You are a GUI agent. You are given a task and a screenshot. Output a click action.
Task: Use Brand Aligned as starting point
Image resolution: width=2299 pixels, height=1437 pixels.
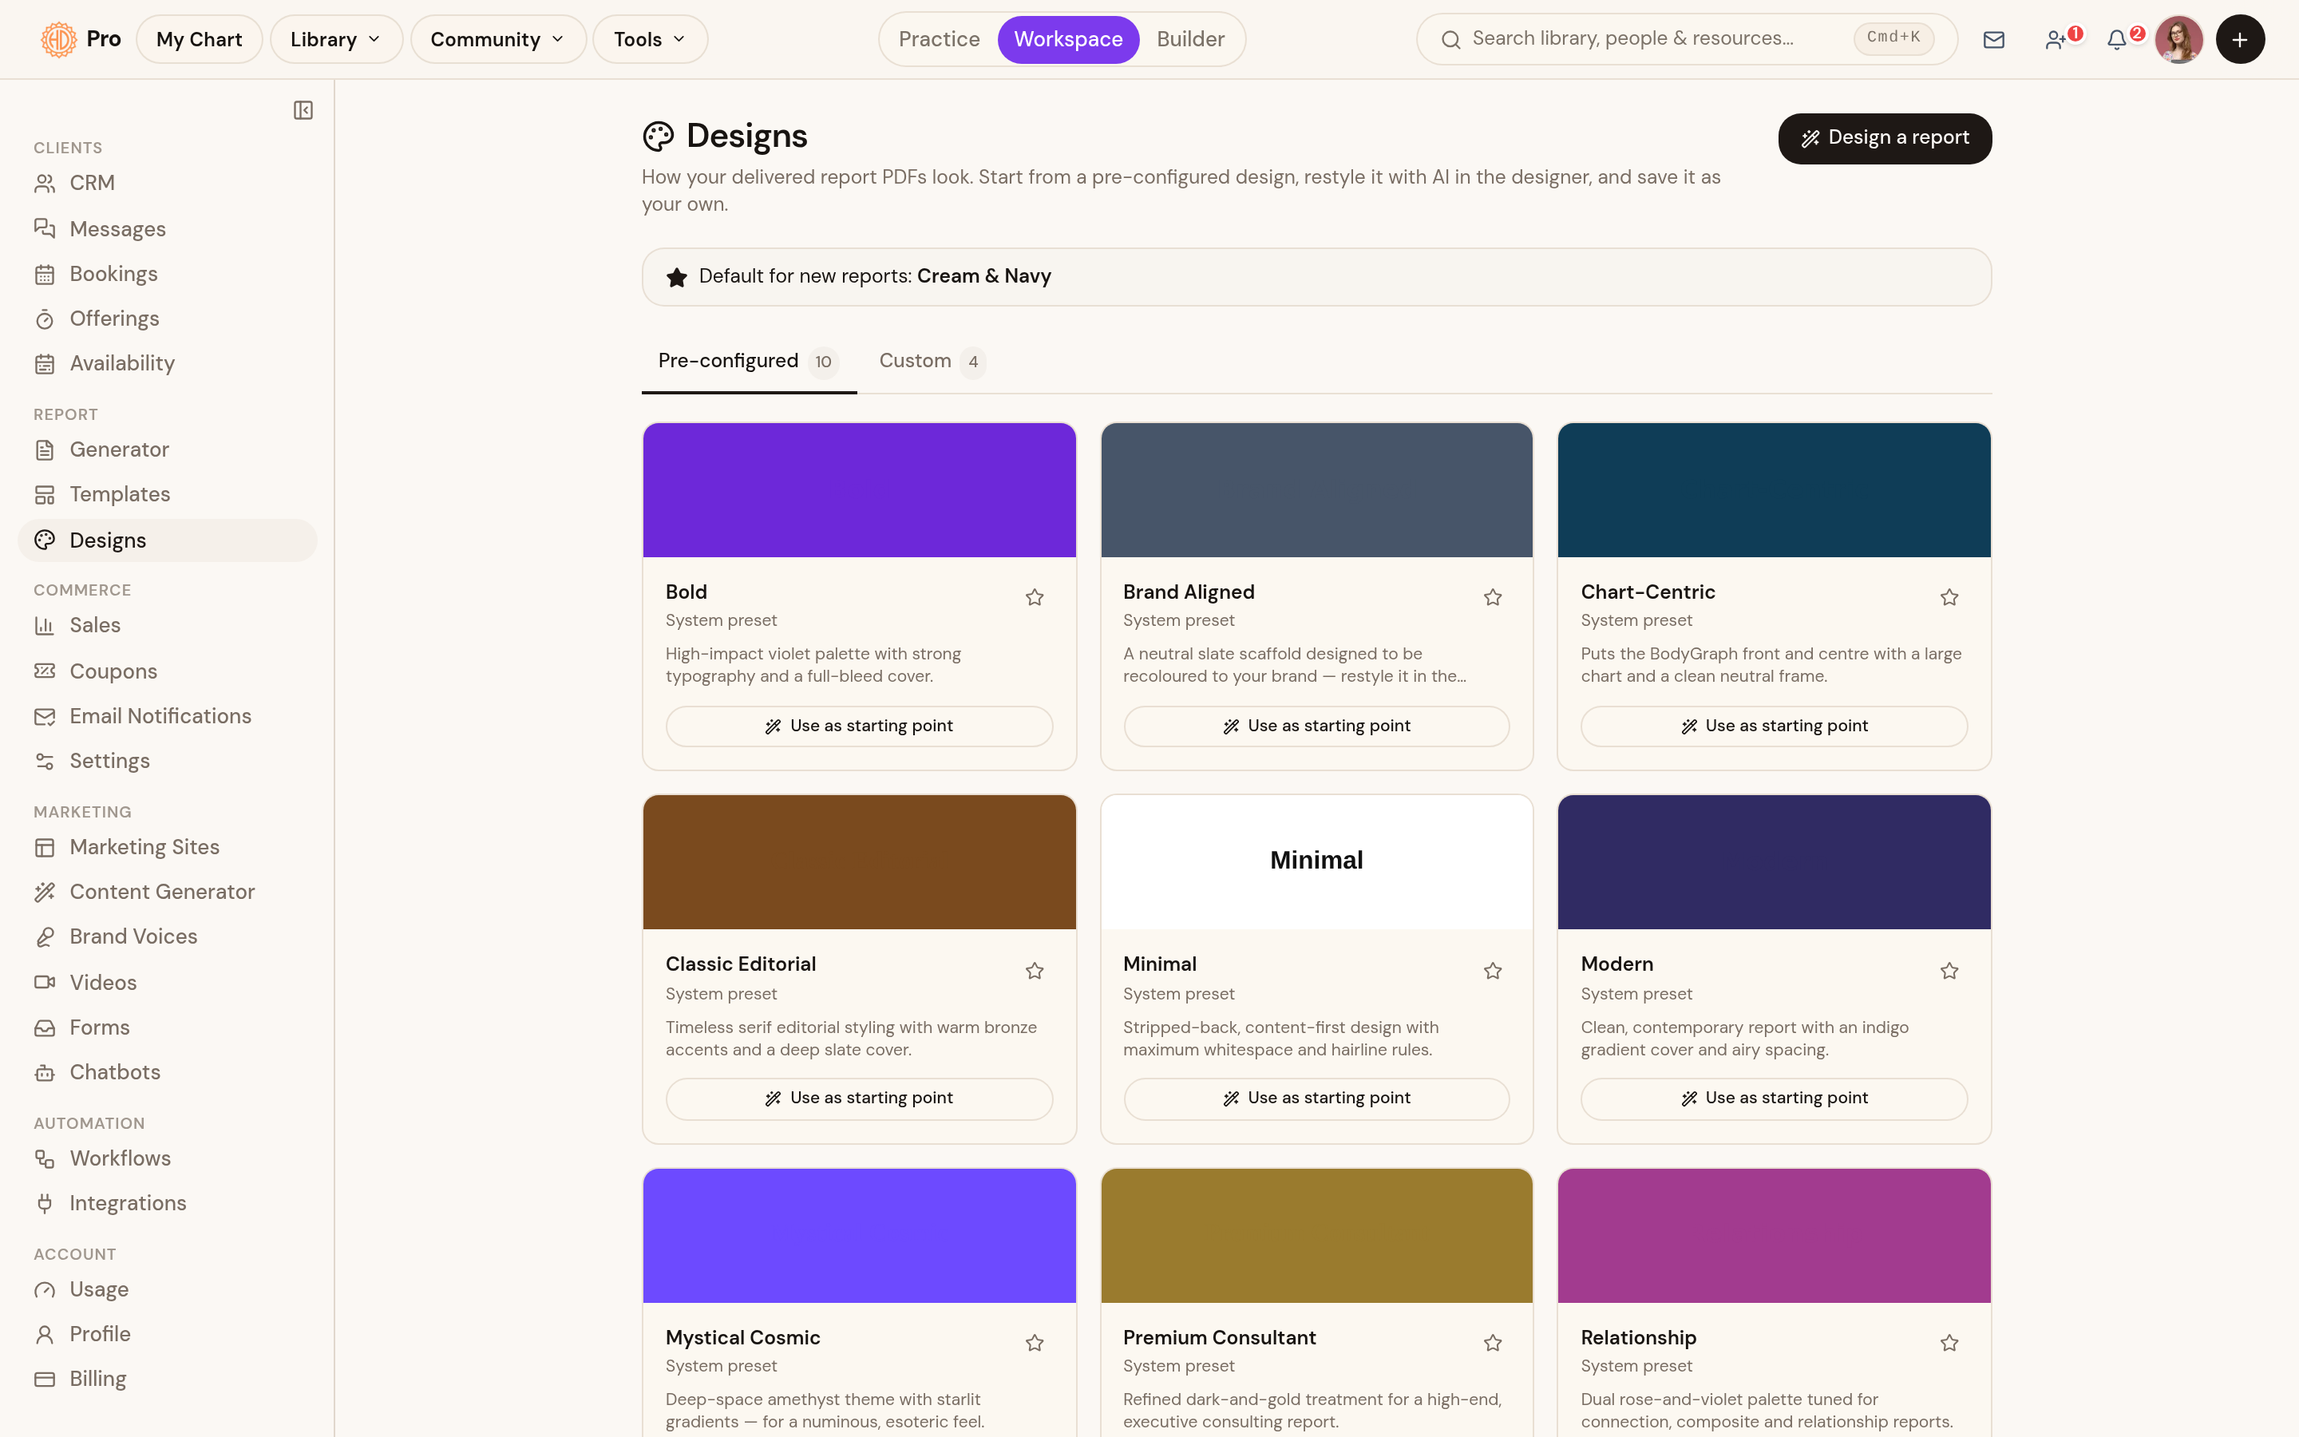(1316, 726)
